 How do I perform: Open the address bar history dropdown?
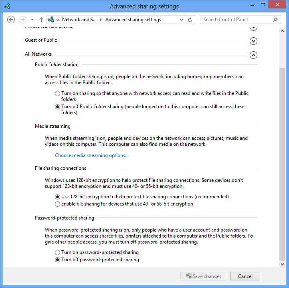[x=182, y=20]
